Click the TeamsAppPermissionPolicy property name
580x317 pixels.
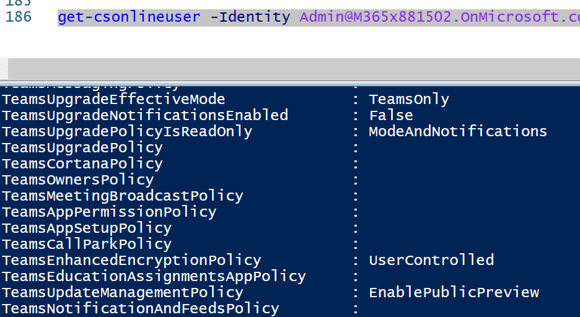109,212
